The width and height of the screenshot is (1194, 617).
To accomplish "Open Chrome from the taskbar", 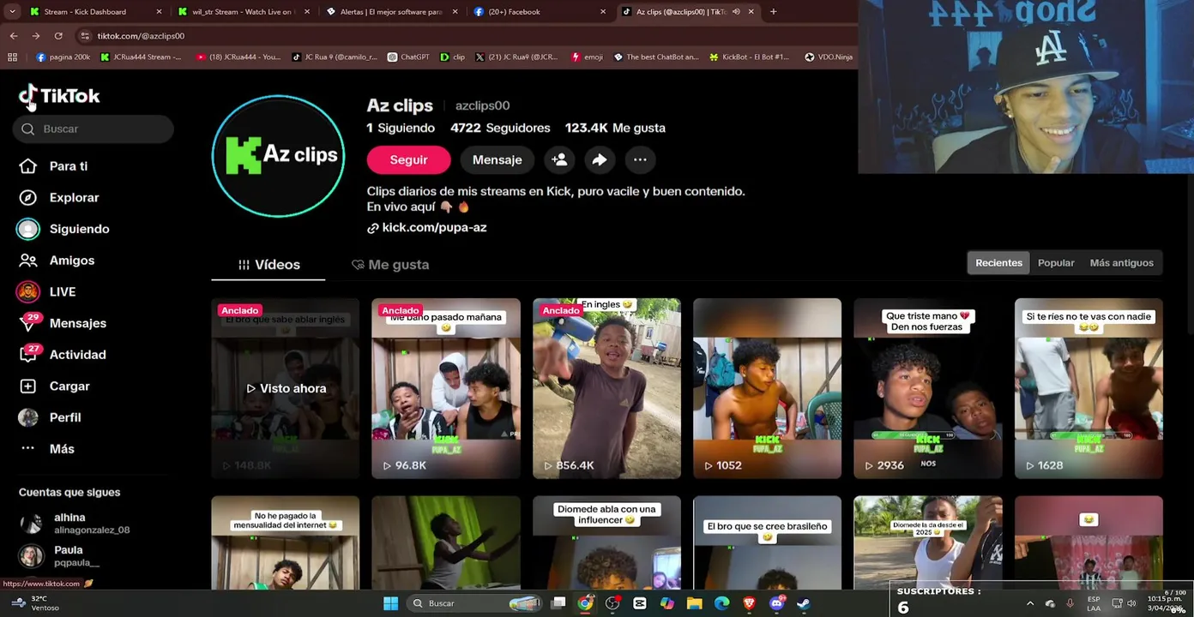I will click(585, 603).
